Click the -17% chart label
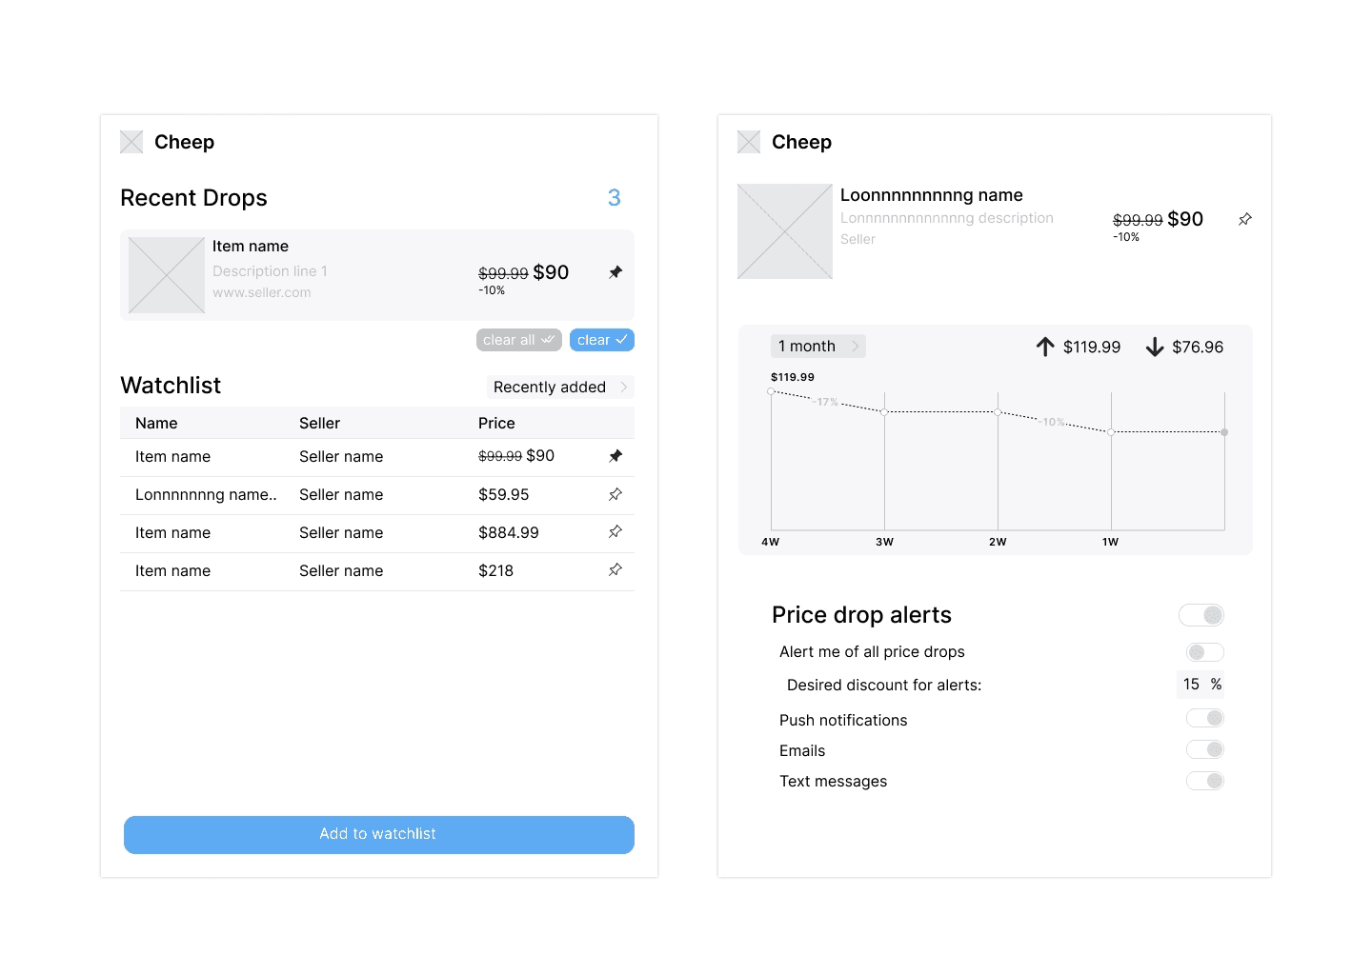This screenshot has width=1372, height=975. tap(825, 402)
